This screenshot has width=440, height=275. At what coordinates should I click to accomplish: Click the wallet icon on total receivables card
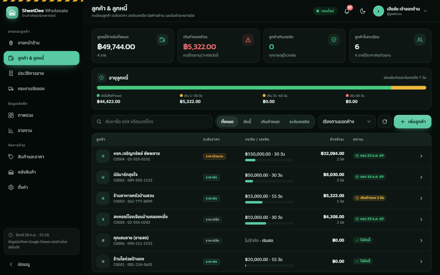pos(162,40)
